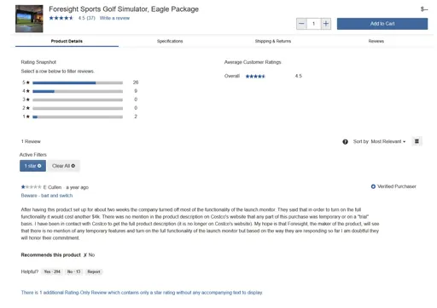Screen dimensions: 437x308
Task: Open the sort help question mark icon
Action: [x=345, y=142]
